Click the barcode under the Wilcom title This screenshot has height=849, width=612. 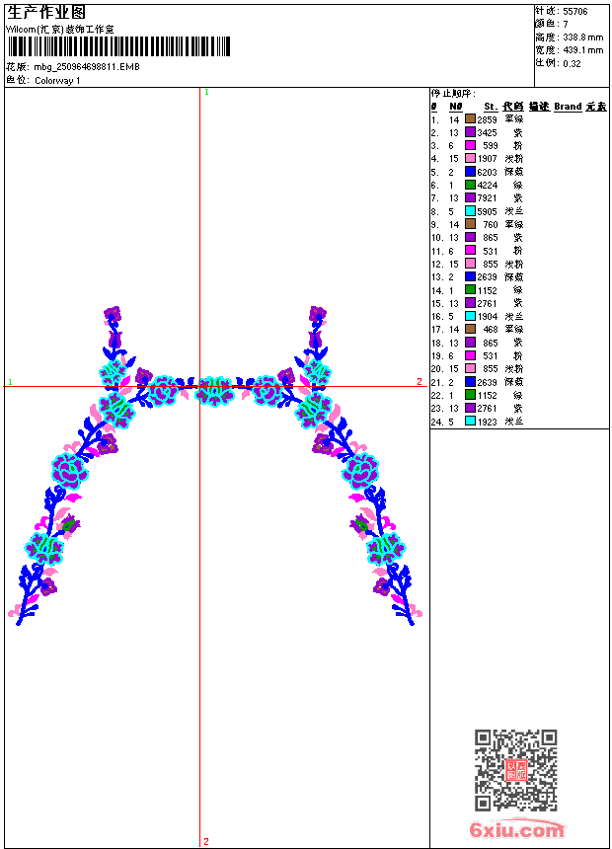118,46
